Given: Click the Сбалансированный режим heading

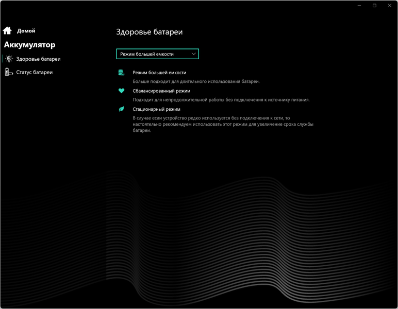Looking at the screenshot, I should pos(161,91).
